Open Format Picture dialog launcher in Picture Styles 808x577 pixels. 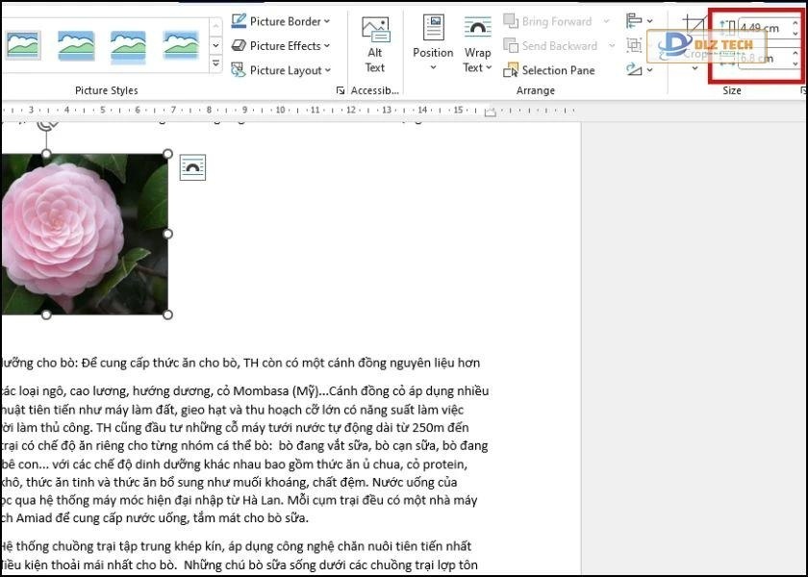click(341, 90)
